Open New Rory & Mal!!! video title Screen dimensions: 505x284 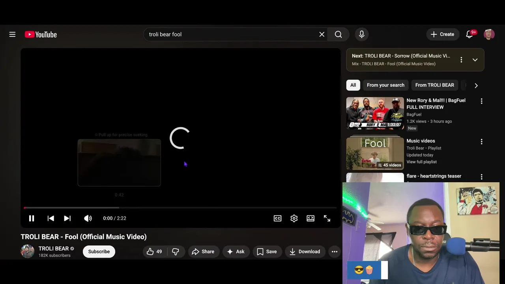click(x=436, y=104)
